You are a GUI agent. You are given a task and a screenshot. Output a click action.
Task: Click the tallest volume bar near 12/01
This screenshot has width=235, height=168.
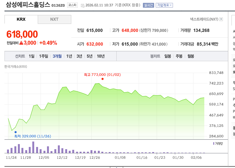(33, 147)
